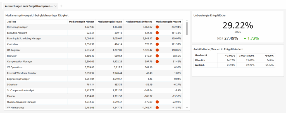The height and width of the screenshot is (113, 286).
Task: Click red status dot for QA Engineer
Action: tap(157, 50)
